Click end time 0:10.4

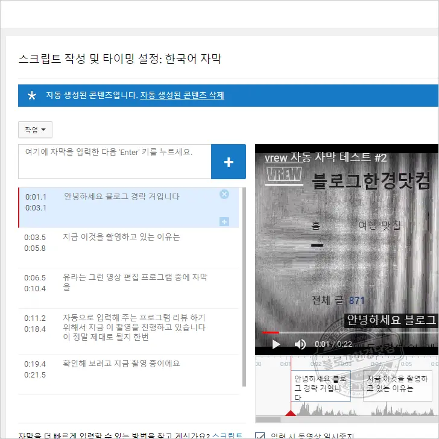35,288
